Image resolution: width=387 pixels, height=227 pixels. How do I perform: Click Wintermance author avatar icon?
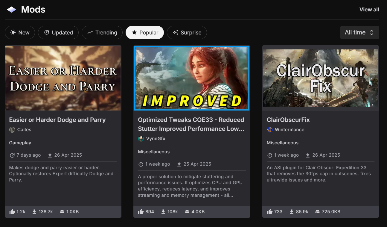270,130
